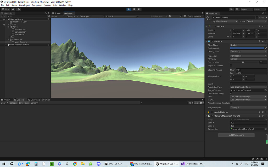Click the Pause button in toolbar
The image size is (268, 167).
(x=134, y=9)
